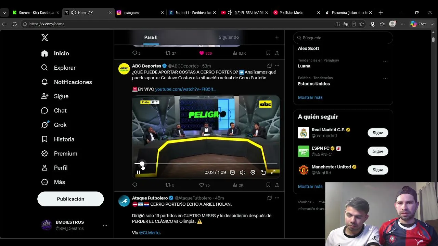This screenshot has height=246, width=438.
Task: Switch to the Futbol11 browser tab
Action: pyautogui.click(x=193, y=13)
